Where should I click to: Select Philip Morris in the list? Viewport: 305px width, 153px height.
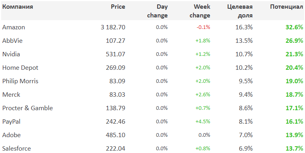20,81
